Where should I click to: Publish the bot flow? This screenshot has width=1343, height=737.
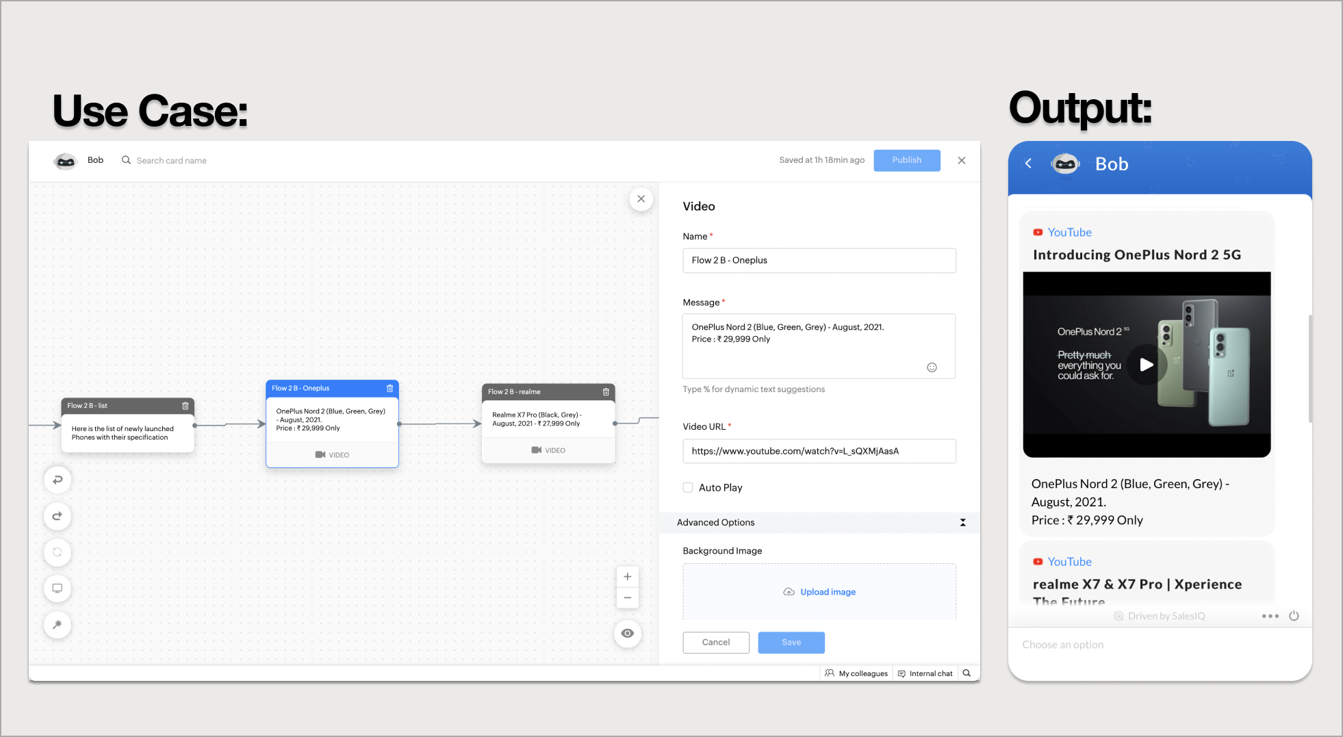pyautogui.click(x=906, y=160)
